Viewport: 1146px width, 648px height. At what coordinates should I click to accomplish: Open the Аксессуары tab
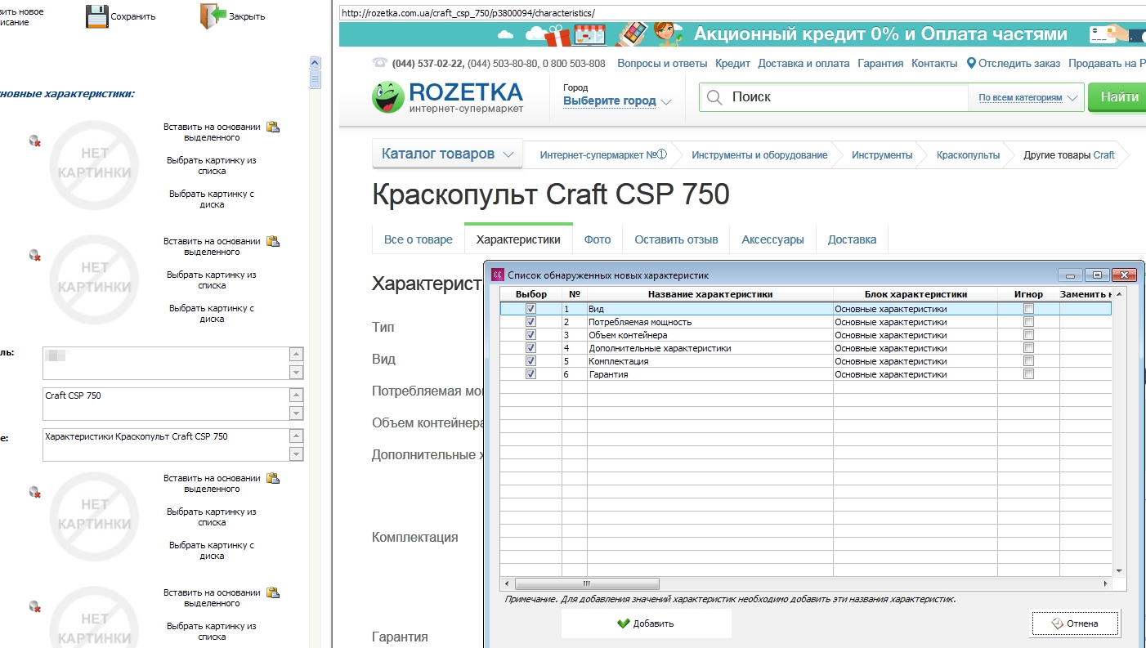point(772,239)
